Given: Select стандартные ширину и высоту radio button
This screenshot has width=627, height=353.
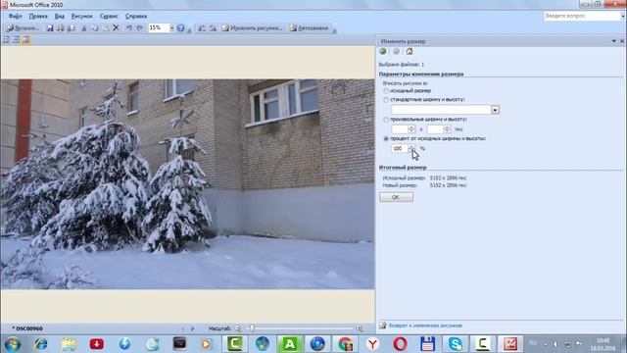Looking at the screenshot, I should (386, 100).
